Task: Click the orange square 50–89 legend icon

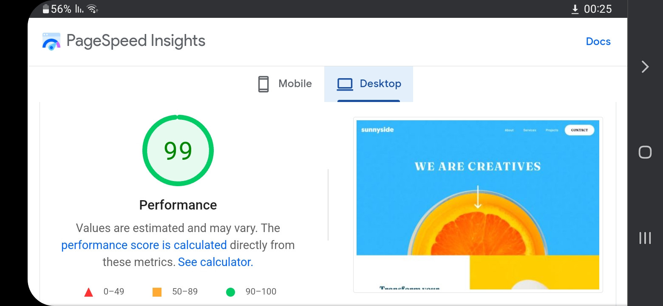Action: [157, 292]
